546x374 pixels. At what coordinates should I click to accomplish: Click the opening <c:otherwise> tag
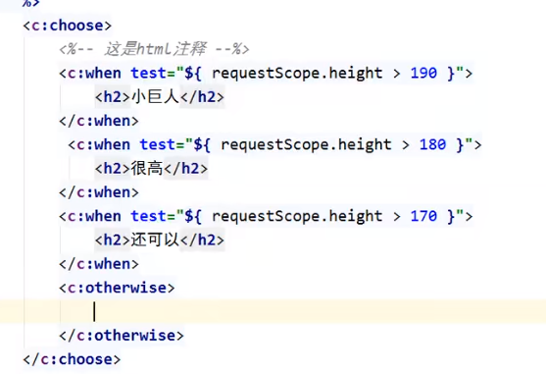pyautogui.click(x=117, y=288)
